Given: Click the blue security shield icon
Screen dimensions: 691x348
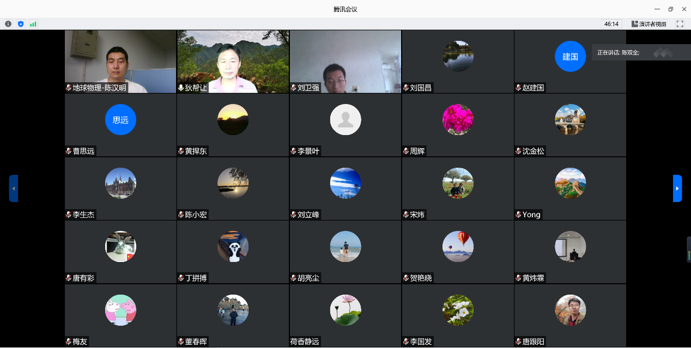Looking at the screenshot, I should (21, 24).
